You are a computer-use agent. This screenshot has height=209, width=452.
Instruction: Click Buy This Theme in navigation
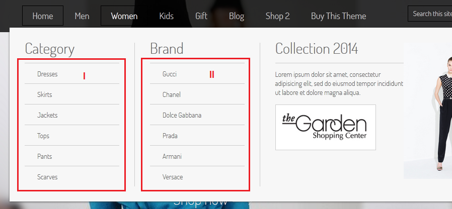coord(338,16)
